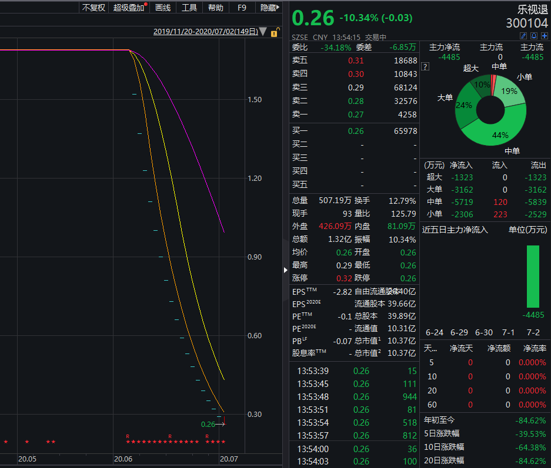Click the 卖一 ask price 0.27
The height and width of the screenshot is (468, 551).
click(x=356, y=115)
